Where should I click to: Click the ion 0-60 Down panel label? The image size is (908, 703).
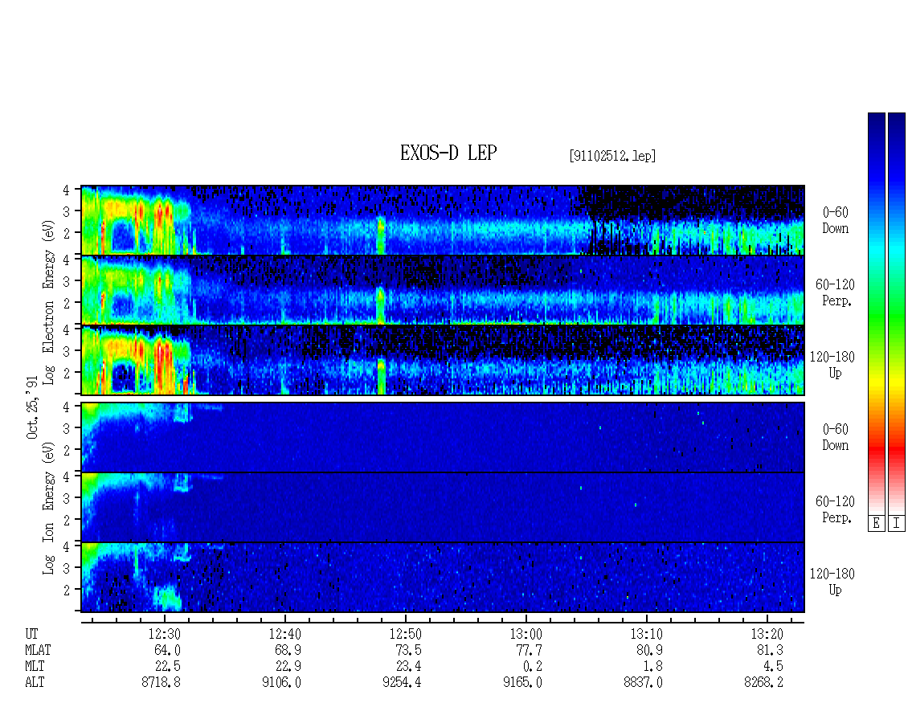[835, 437]
